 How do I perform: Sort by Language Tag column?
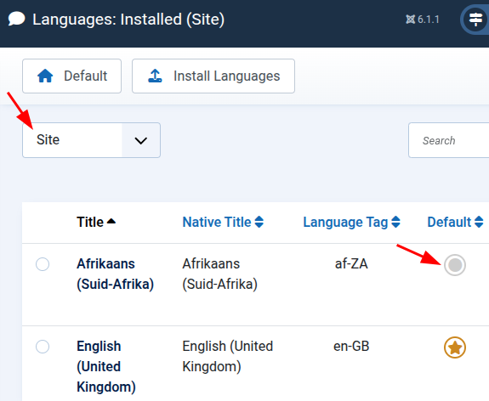351,222
